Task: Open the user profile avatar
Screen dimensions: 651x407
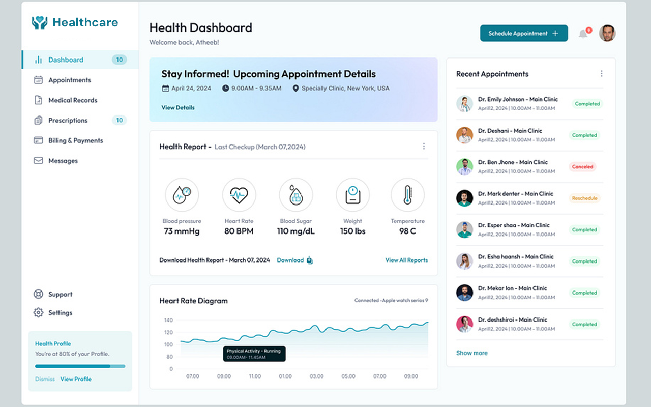Action: point(607,34)
